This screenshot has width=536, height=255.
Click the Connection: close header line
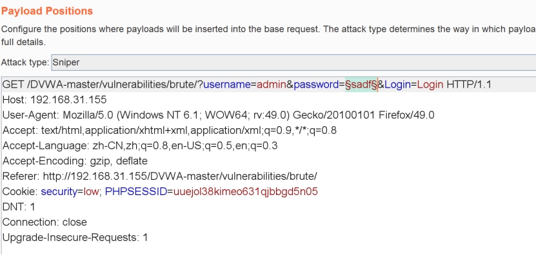click(x=45, y=222)
